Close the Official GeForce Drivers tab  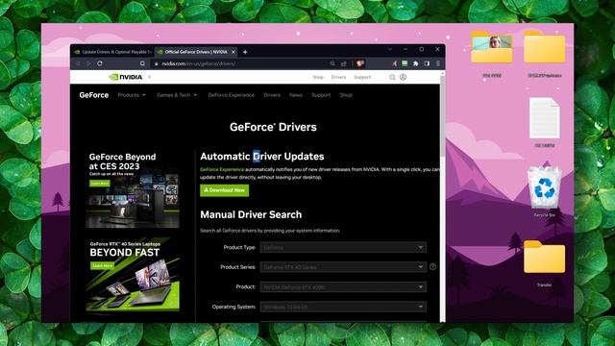coord(234,52)
